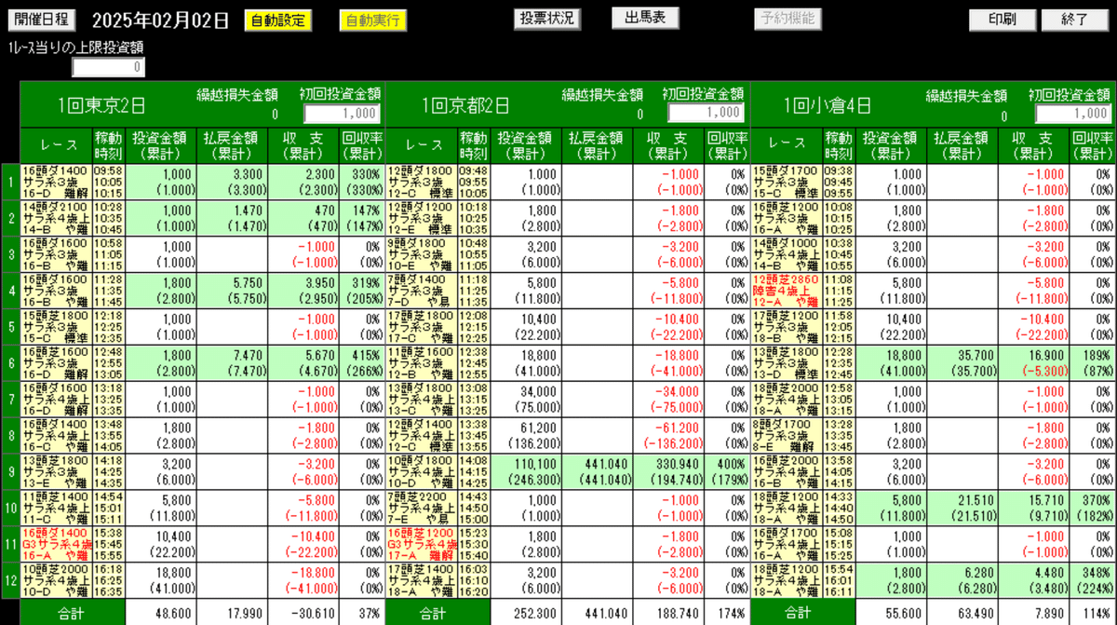The image size is (1117, 625).
Task: Click Tokyo recovery rate cell 319%
Action: (362, 289)
